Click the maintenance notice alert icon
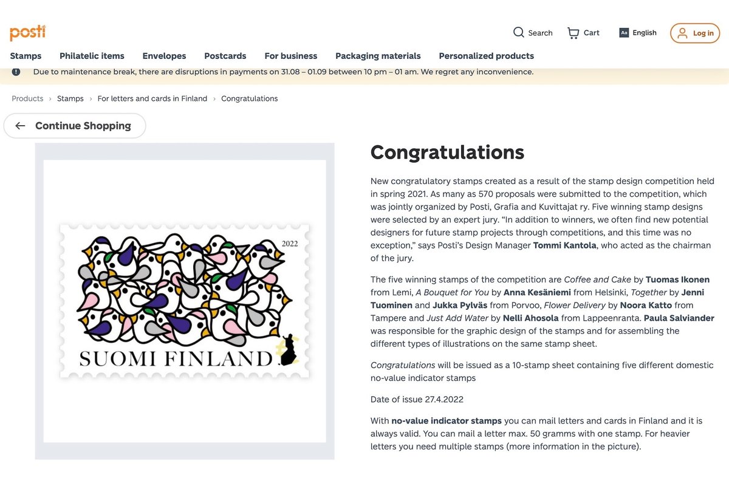729x486 pixels. (16, 72)
